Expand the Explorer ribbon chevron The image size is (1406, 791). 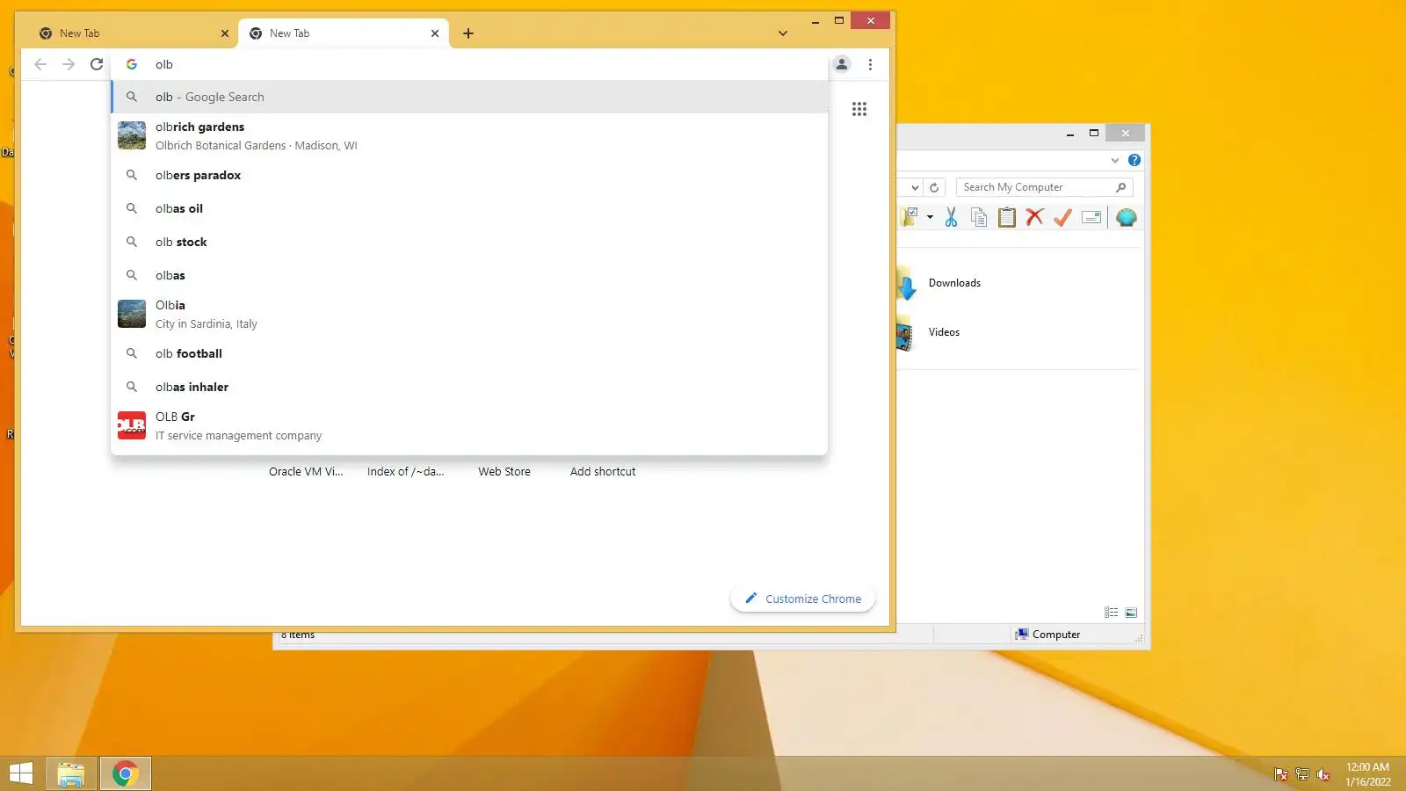pos(1115,160)
